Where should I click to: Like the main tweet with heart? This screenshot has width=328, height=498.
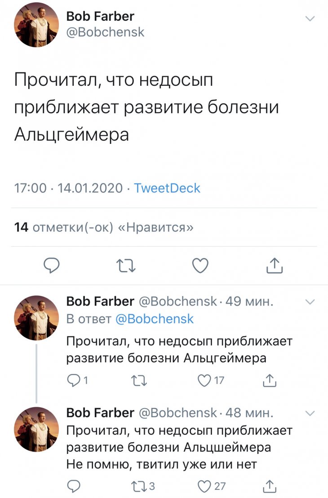coord(200,266)
